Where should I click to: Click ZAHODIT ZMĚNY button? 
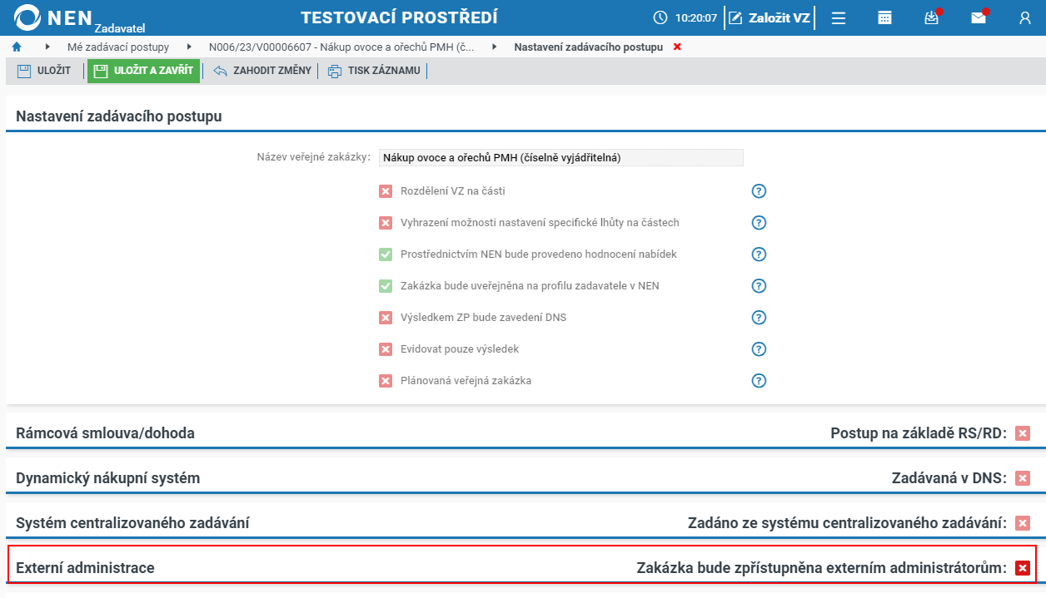point(261,71)
